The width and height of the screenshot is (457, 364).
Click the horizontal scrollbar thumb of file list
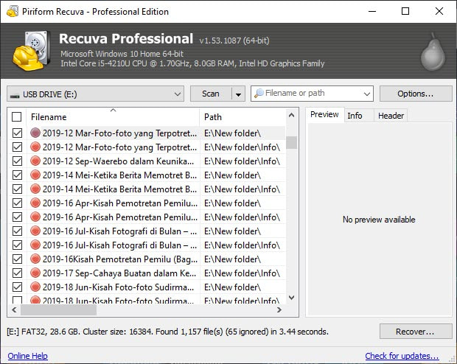coord(58,309)
